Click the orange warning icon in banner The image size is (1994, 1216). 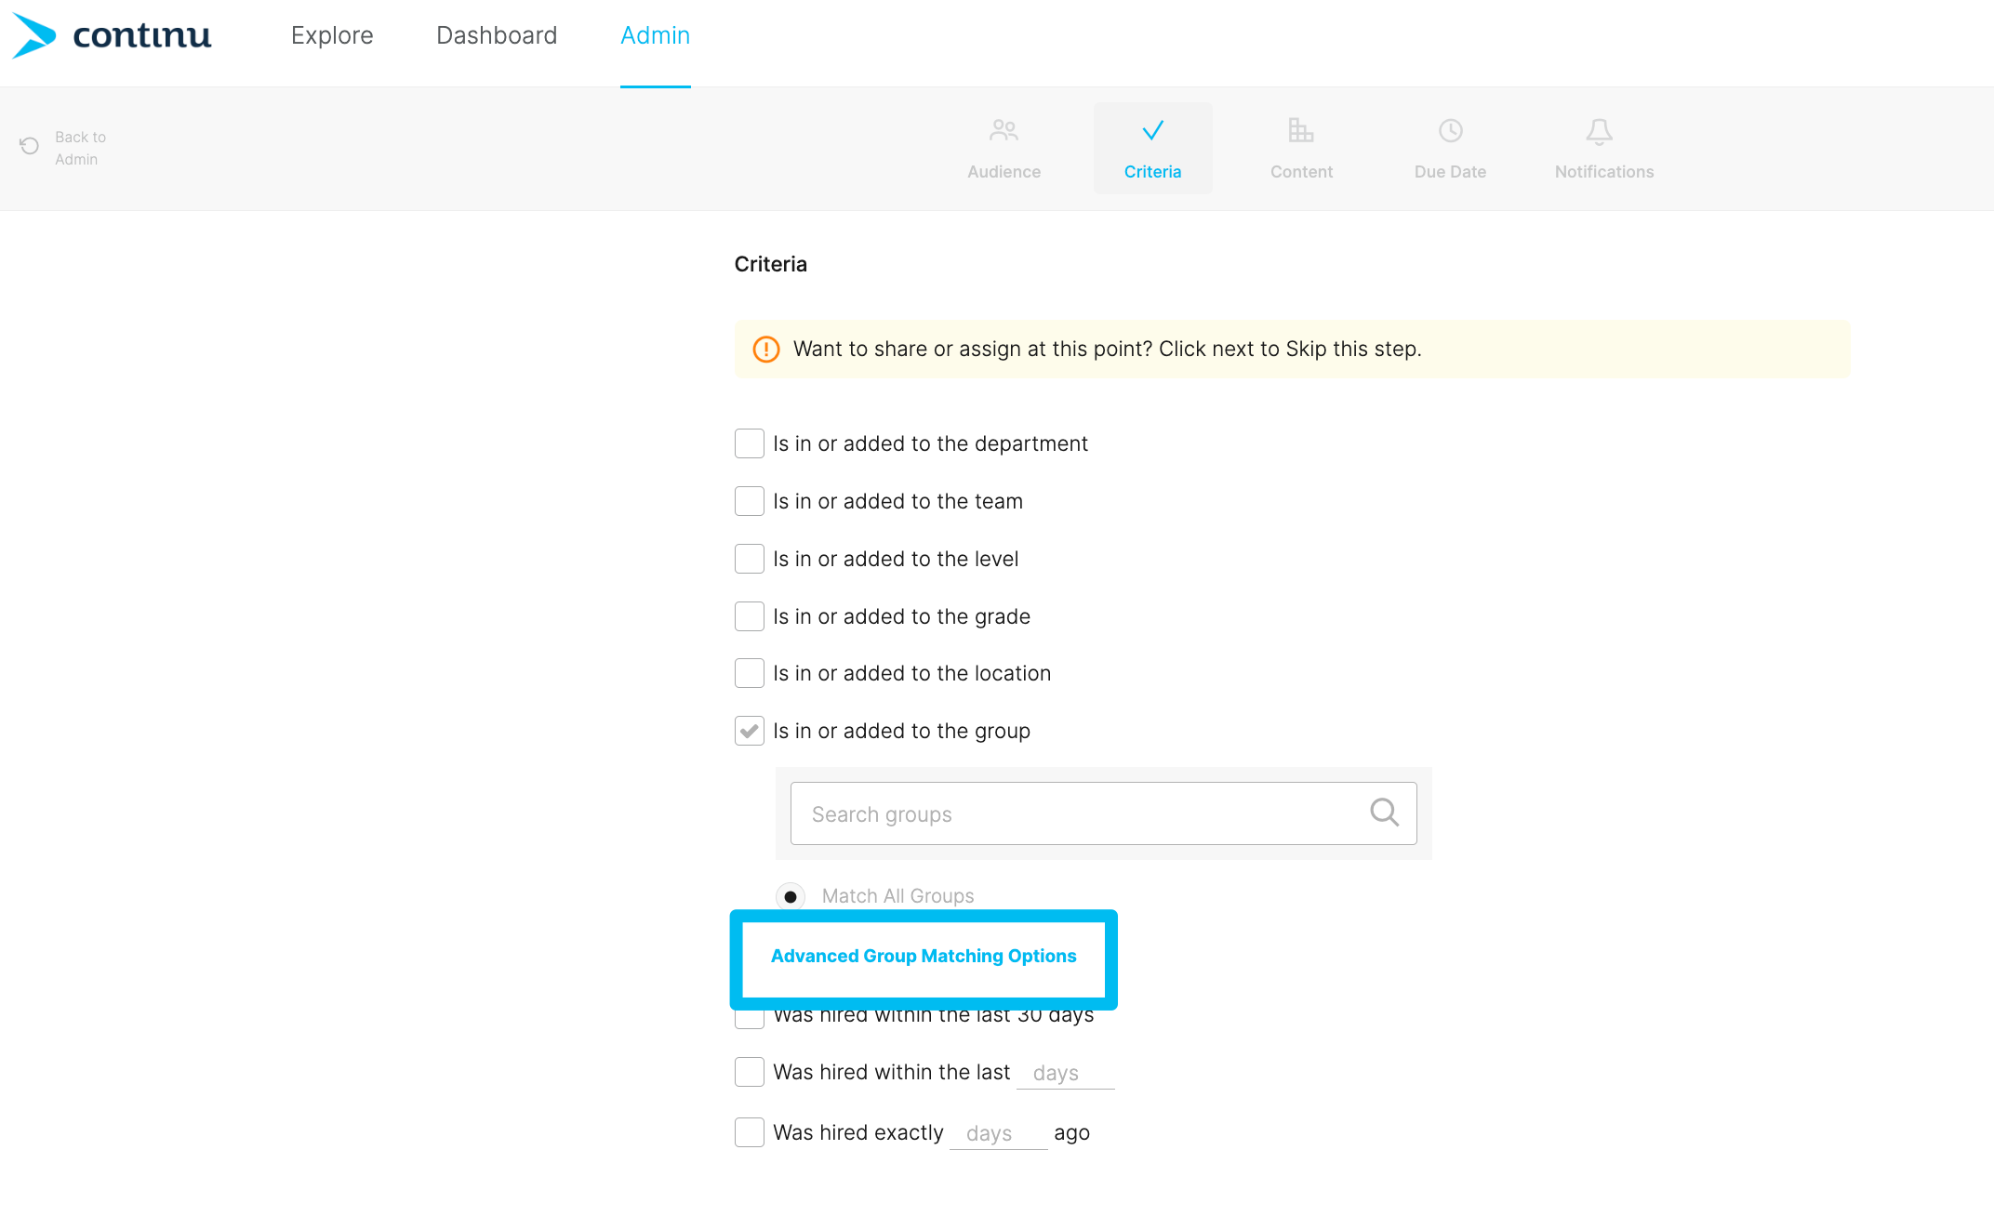pyautogui.click(x=765, y=350)
